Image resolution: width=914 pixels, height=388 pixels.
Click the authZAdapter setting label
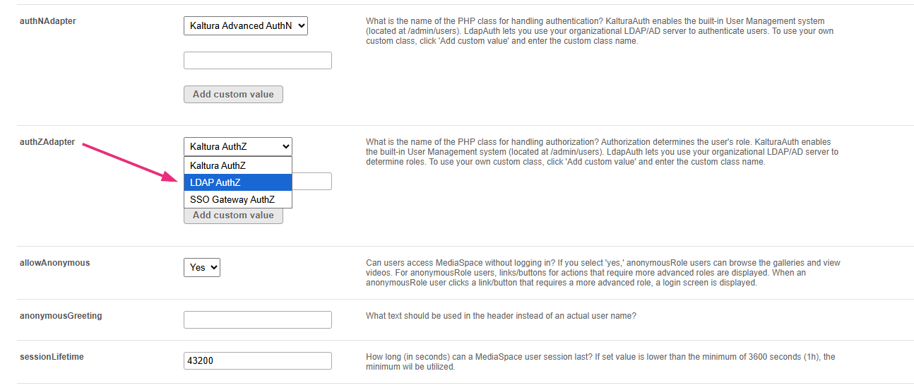47,142
